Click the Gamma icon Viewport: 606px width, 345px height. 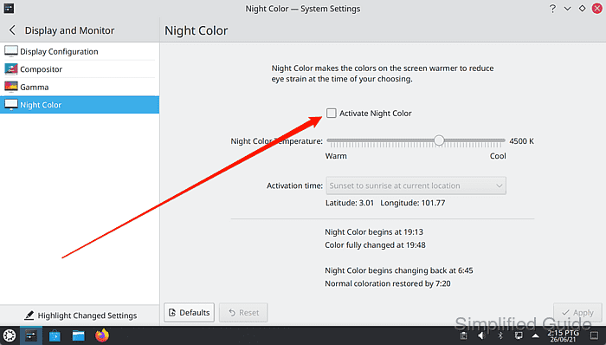(x=10, y=87)
